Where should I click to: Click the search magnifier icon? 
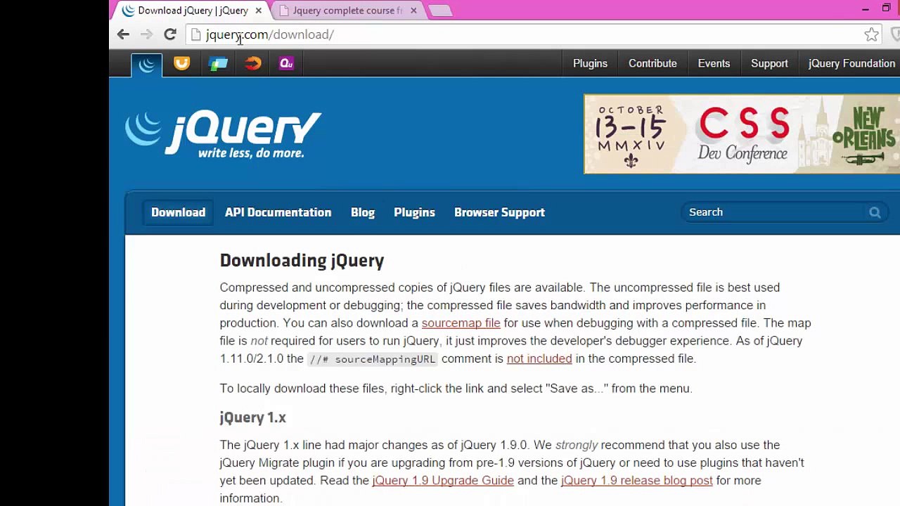click(875, 212)
